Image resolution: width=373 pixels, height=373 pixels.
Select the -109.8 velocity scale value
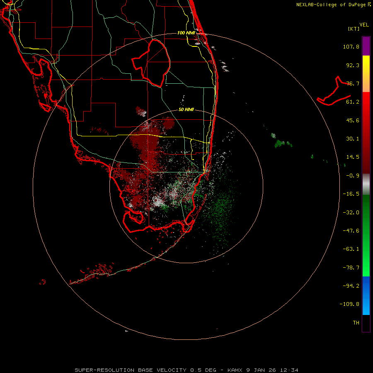[x=350, y=304]
